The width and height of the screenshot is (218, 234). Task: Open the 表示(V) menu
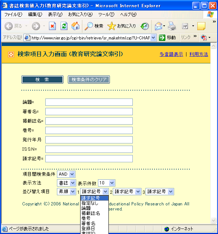coord(55,14)
